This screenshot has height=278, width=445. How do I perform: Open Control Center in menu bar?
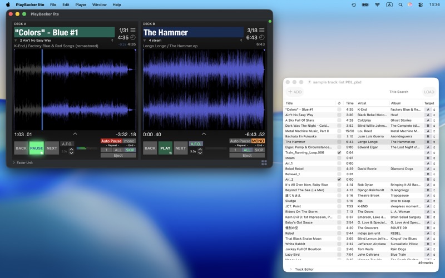coord(421,5)
